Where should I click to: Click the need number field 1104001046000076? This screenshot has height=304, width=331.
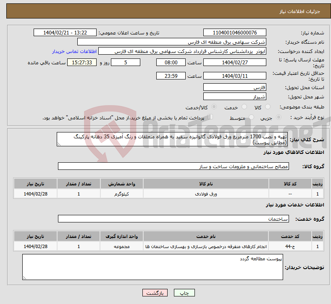(x=234, y=32)
